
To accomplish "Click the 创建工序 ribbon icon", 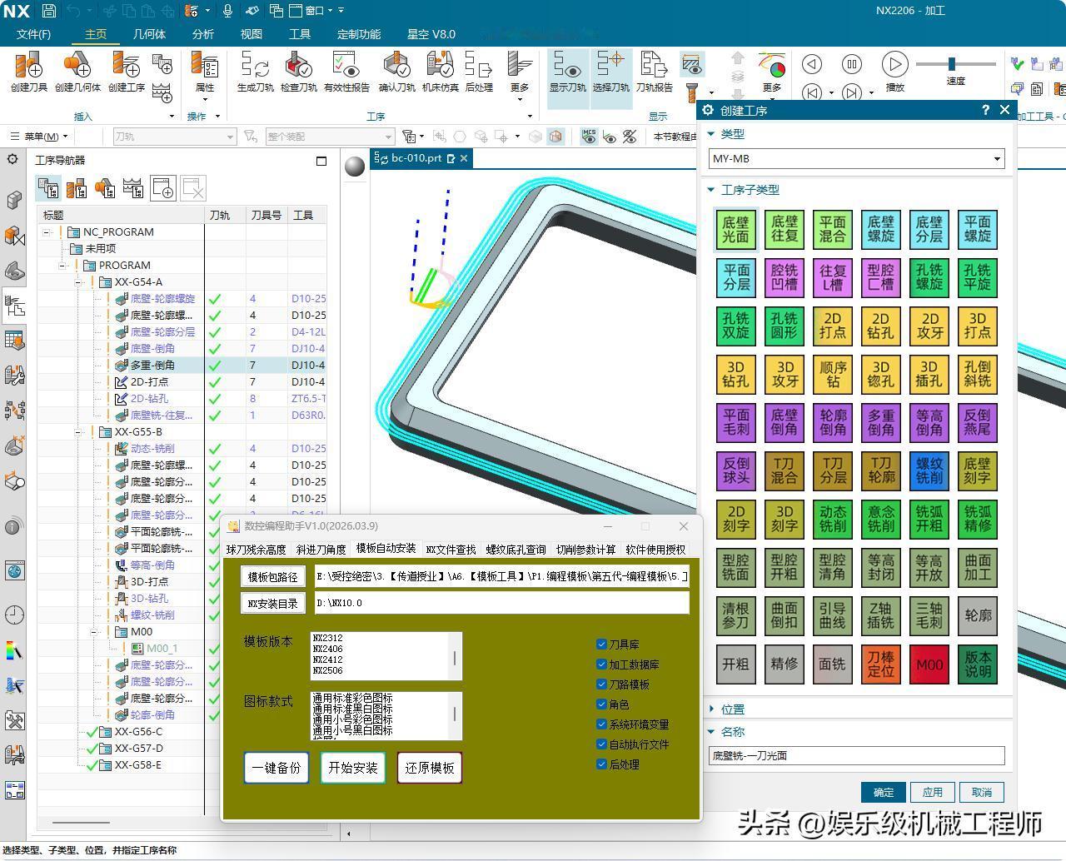I will 126,71.
